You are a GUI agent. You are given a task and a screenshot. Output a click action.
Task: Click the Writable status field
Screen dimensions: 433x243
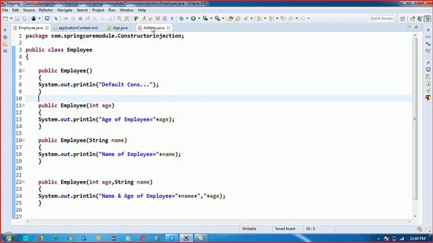click(x=249, y=229)
